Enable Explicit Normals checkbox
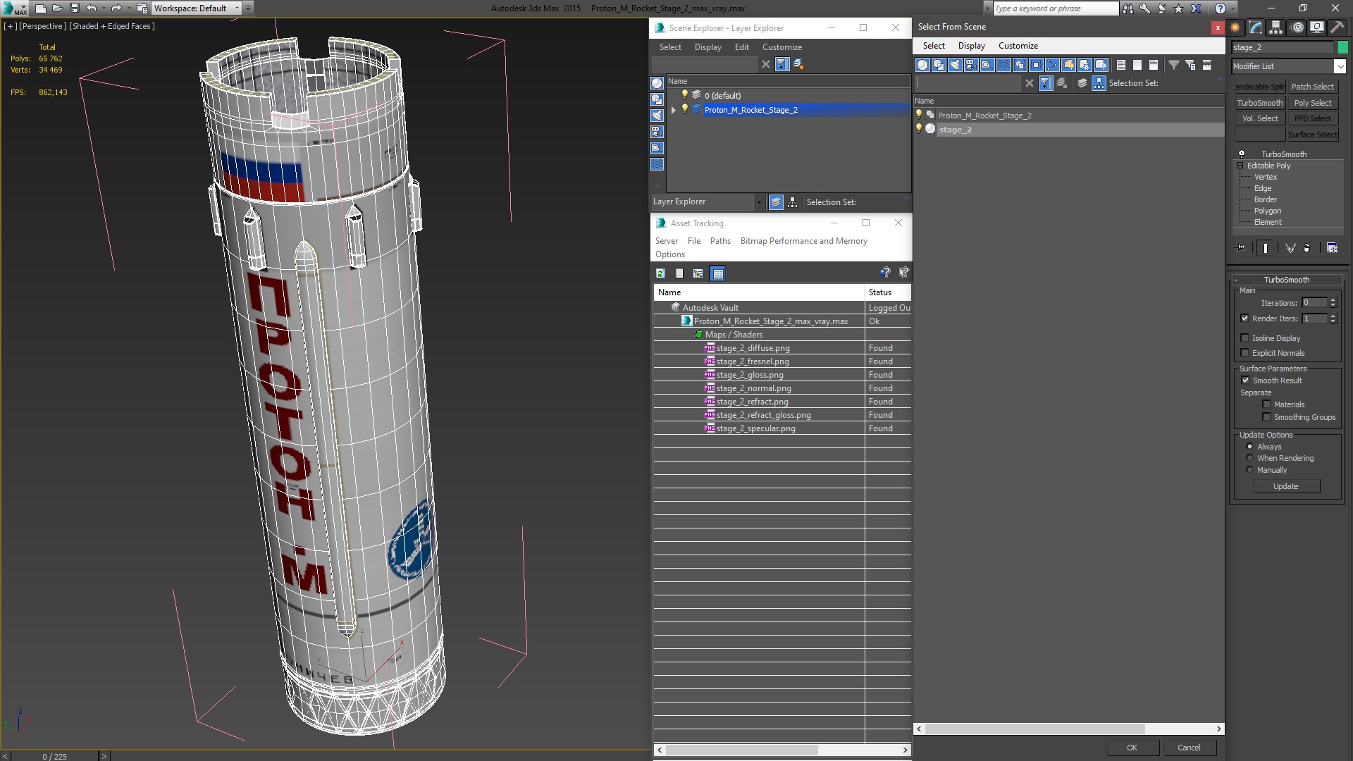 (1244, 353)
